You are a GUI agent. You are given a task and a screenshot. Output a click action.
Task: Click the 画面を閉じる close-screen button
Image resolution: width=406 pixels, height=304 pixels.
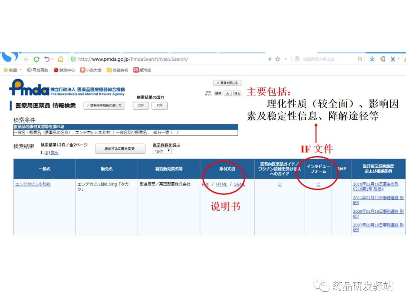tap(227, 83)
